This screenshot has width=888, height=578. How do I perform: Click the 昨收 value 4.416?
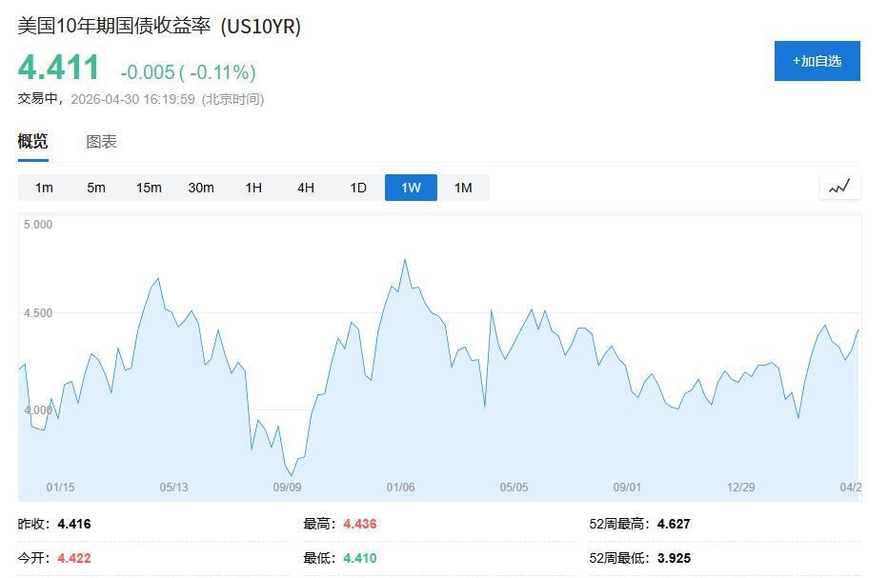pyautogui.click(x=74, y=524)
